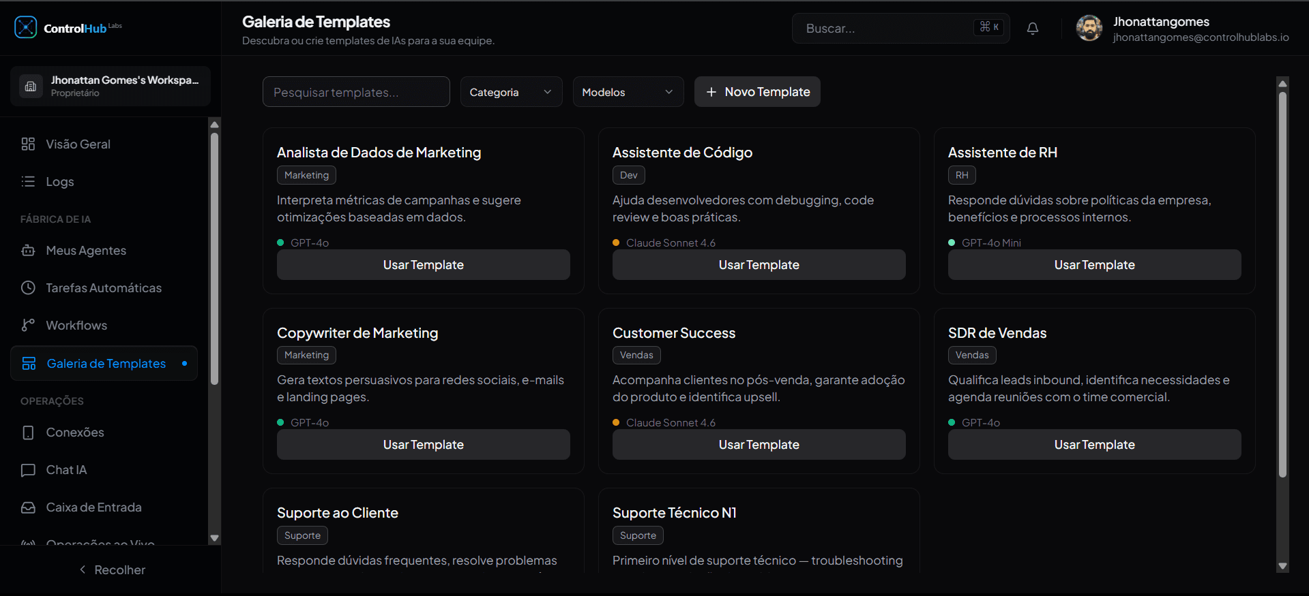The width and height of the screenshot is (1309, 596).
Task: Open Chat IA
Action: [104, 470]
